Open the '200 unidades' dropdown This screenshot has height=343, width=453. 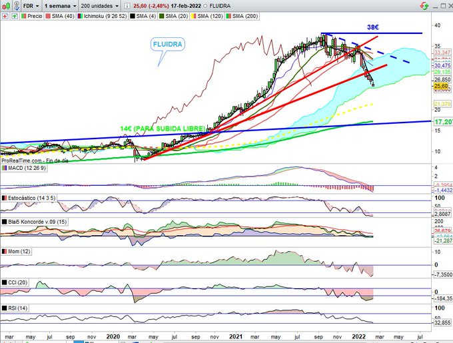[99, 6]
